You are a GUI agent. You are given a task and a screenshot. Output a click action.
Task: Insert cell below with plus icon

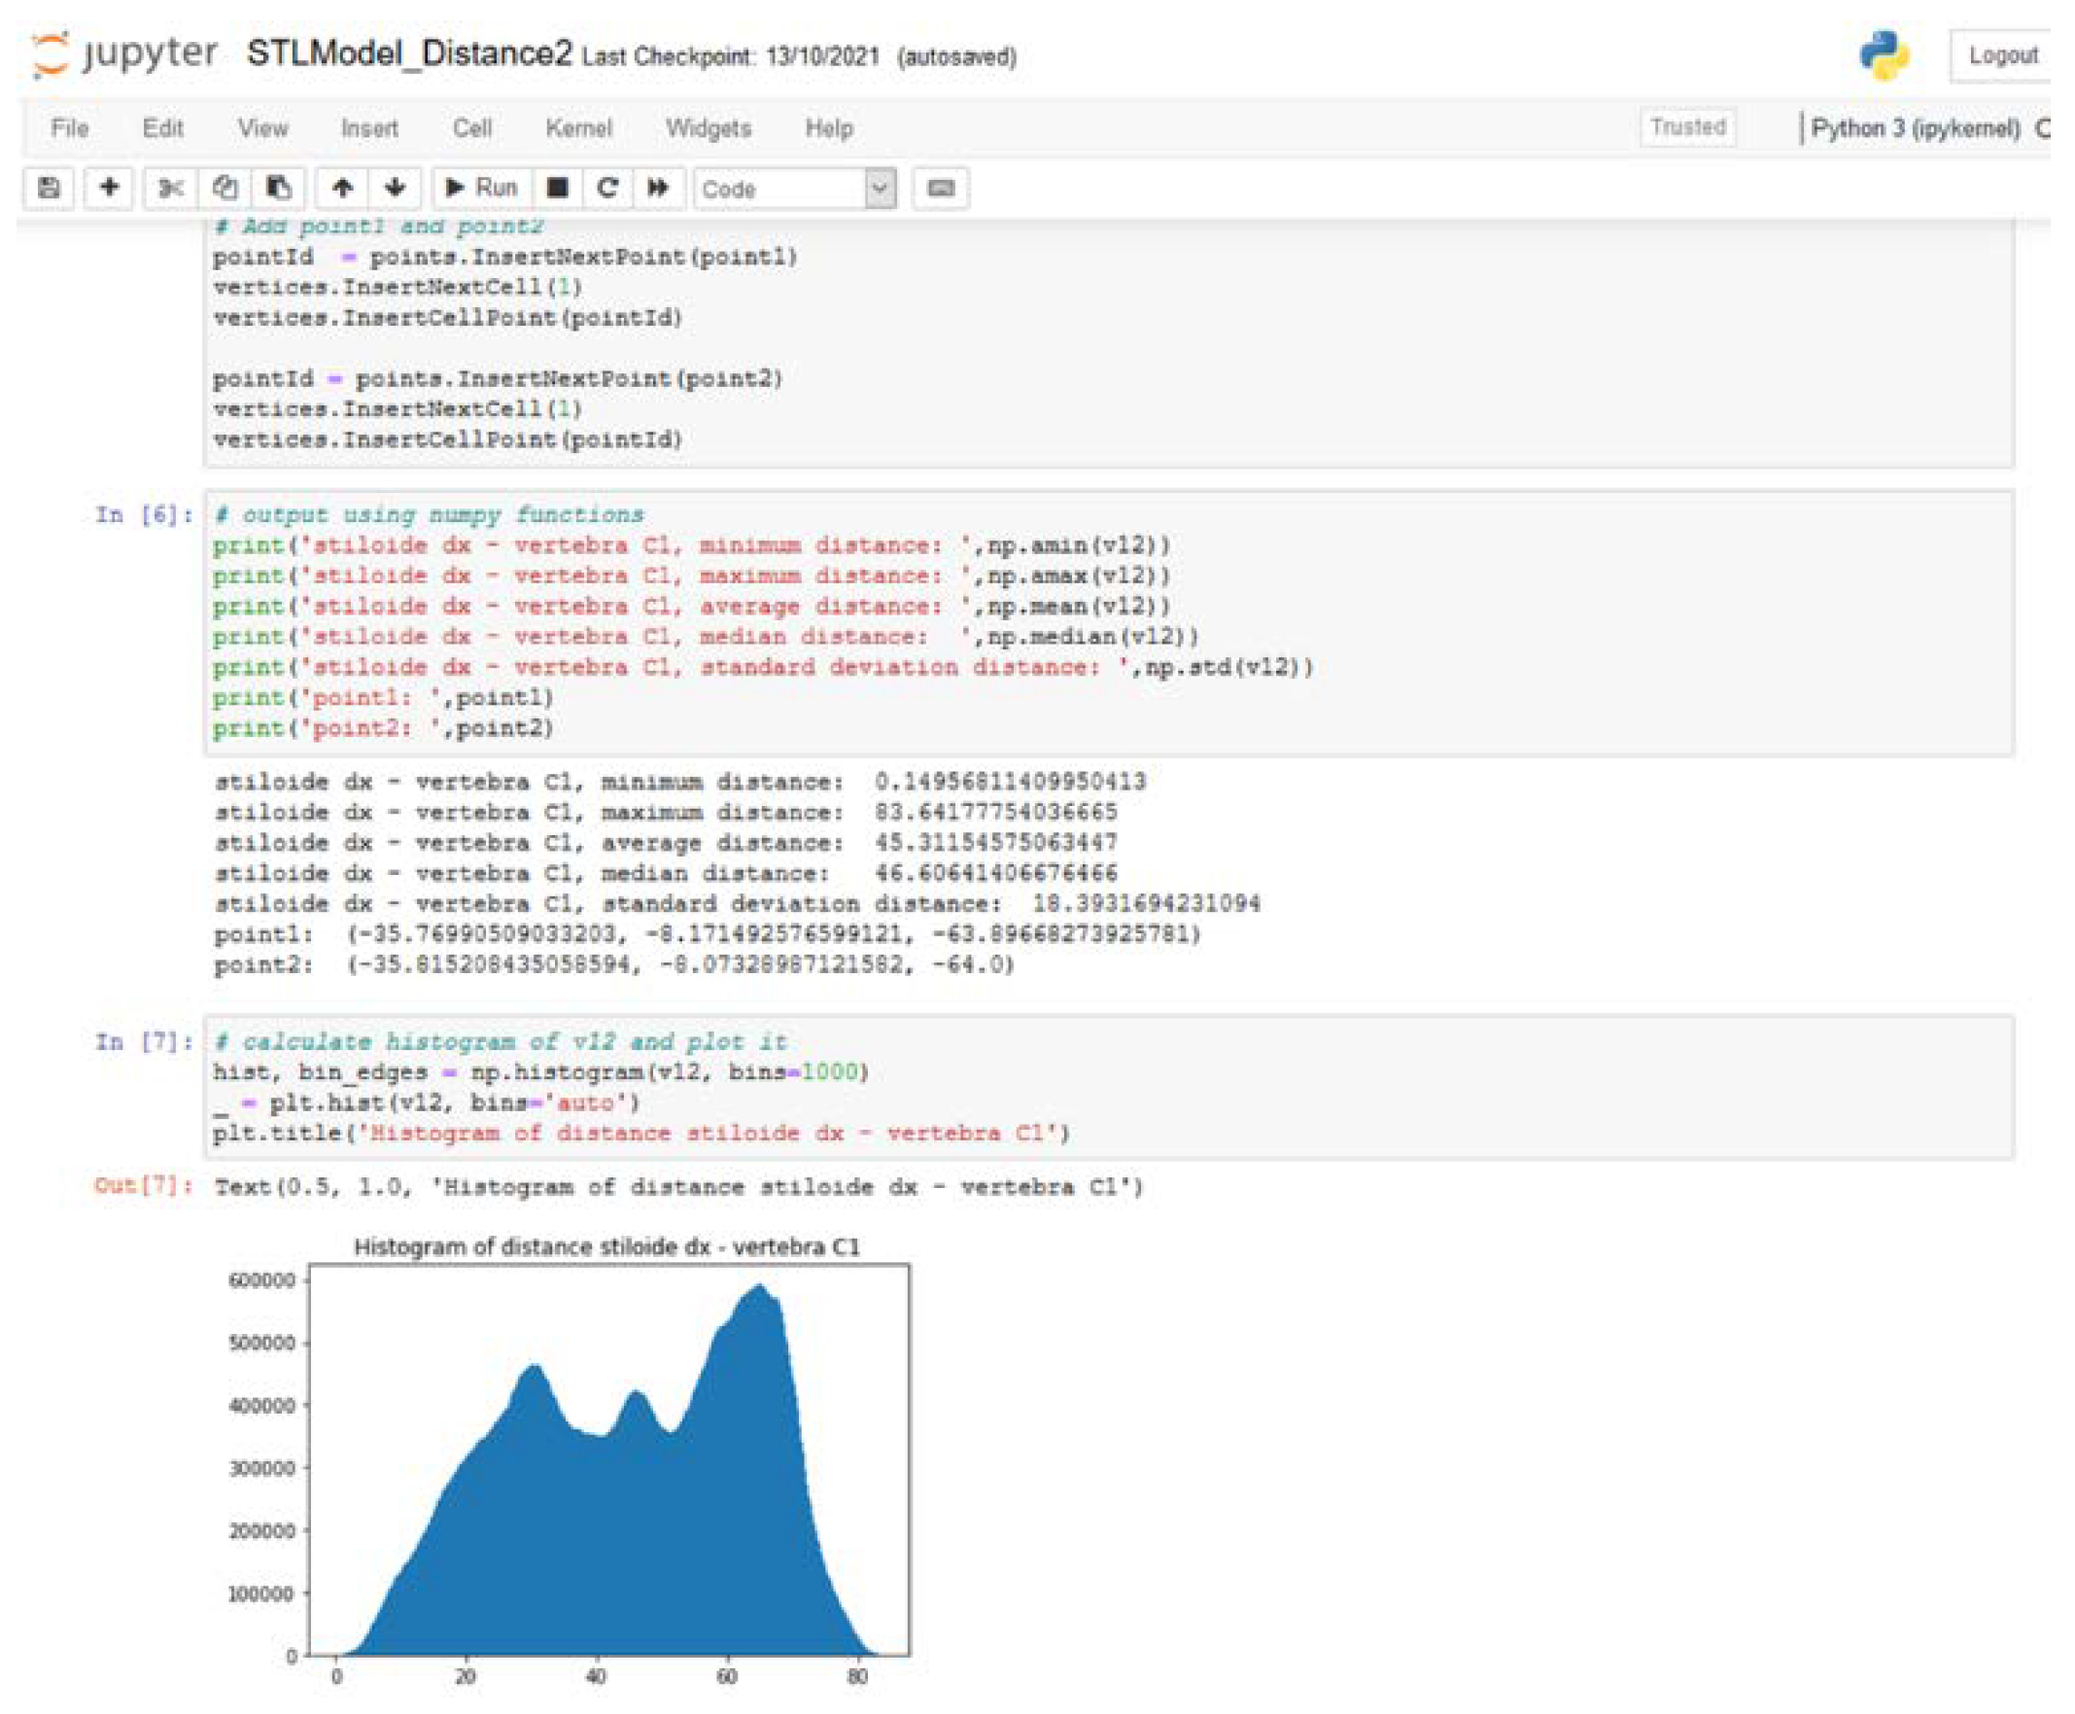(x=110, y=188)
